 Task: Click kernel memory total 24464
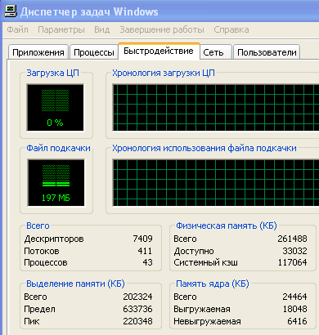click(x=294, y=297)
